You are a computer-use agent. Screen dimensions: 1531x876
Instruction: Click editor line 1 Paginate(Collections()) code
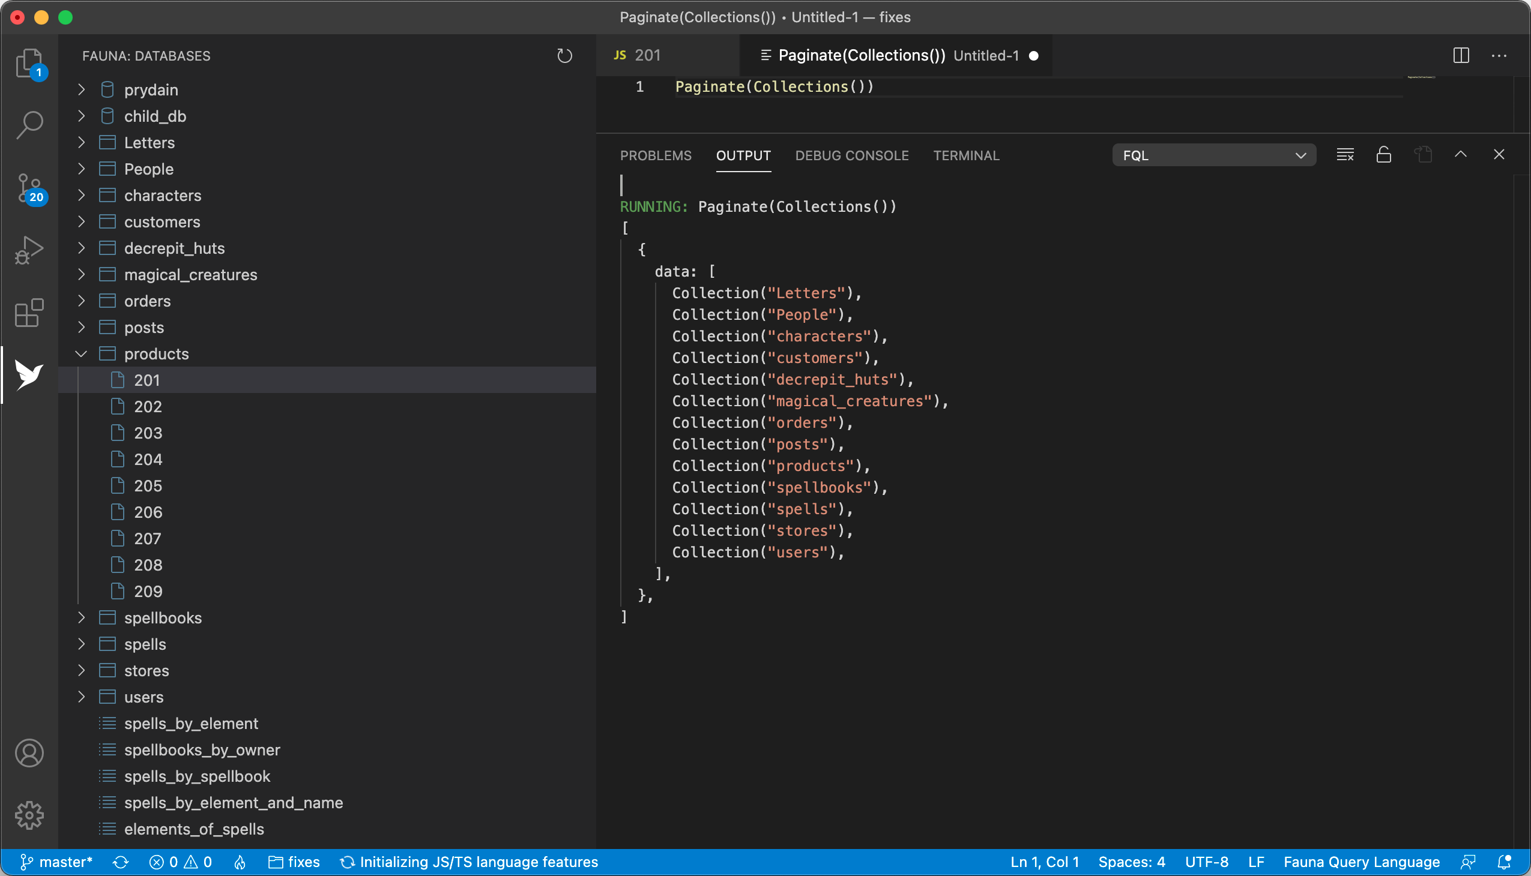pyautogui.click(x=775, y=86)
